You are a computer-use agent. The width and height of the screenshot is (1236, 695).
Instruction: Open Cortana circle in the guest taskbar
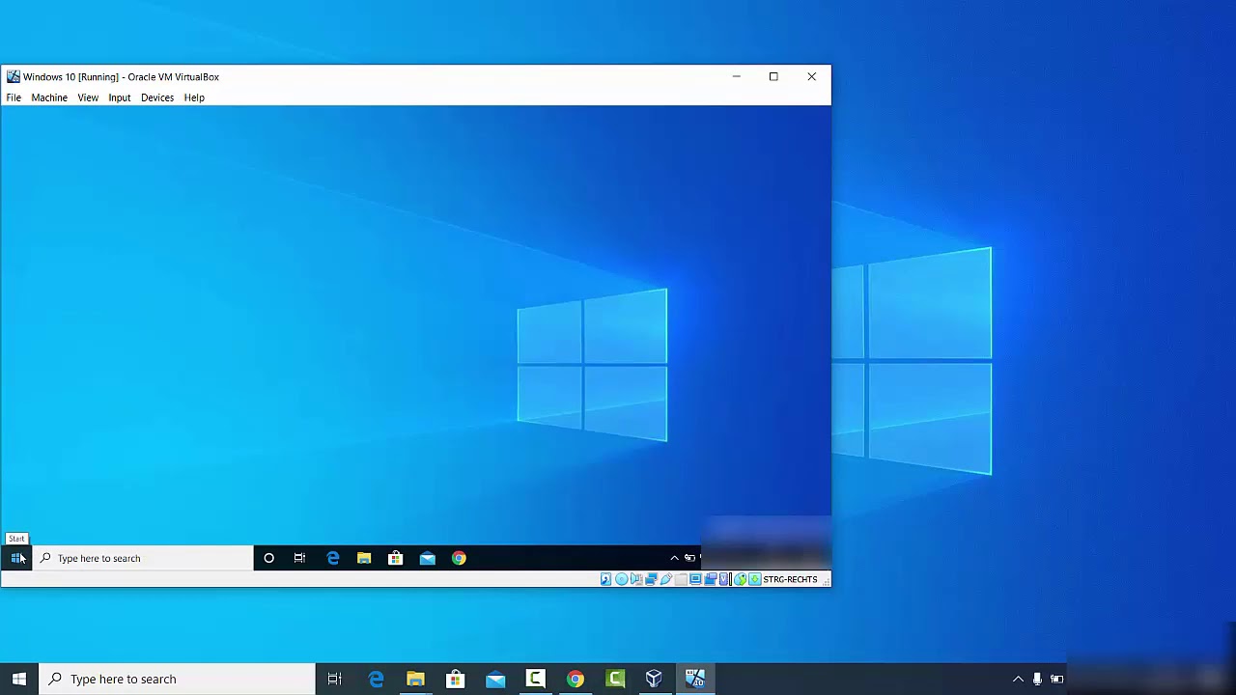coord(268,558)
